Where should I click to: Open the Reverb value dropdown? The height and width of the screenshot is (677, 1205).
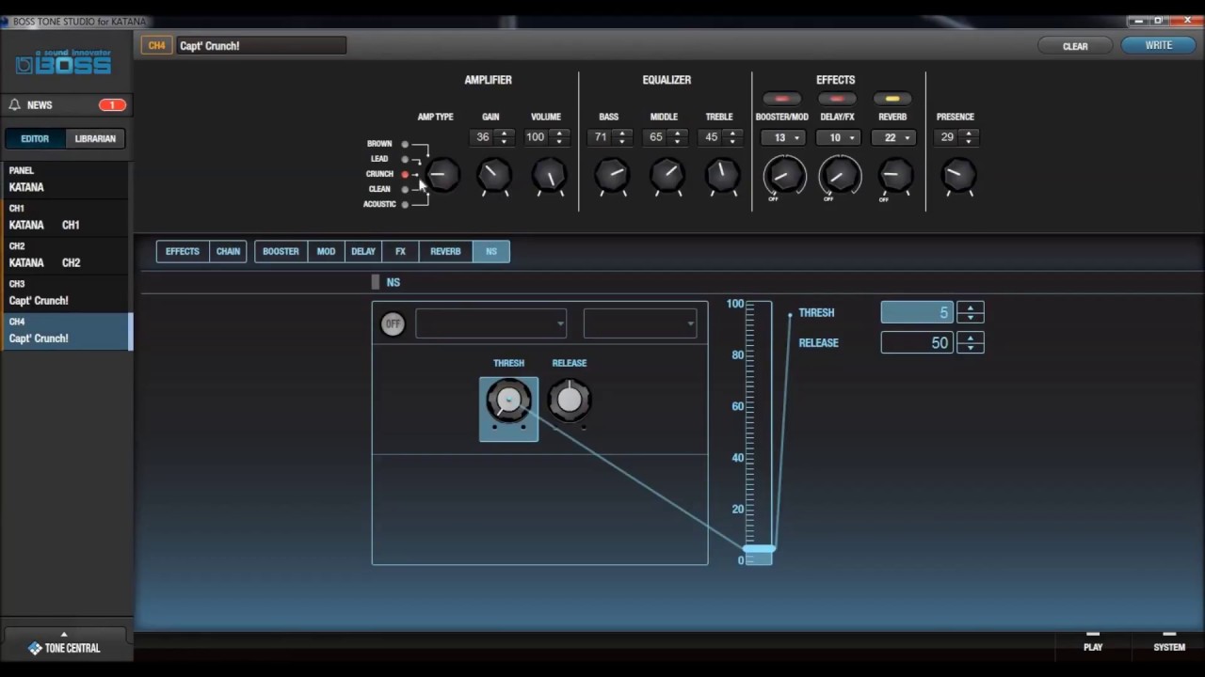tap(894, 137)
